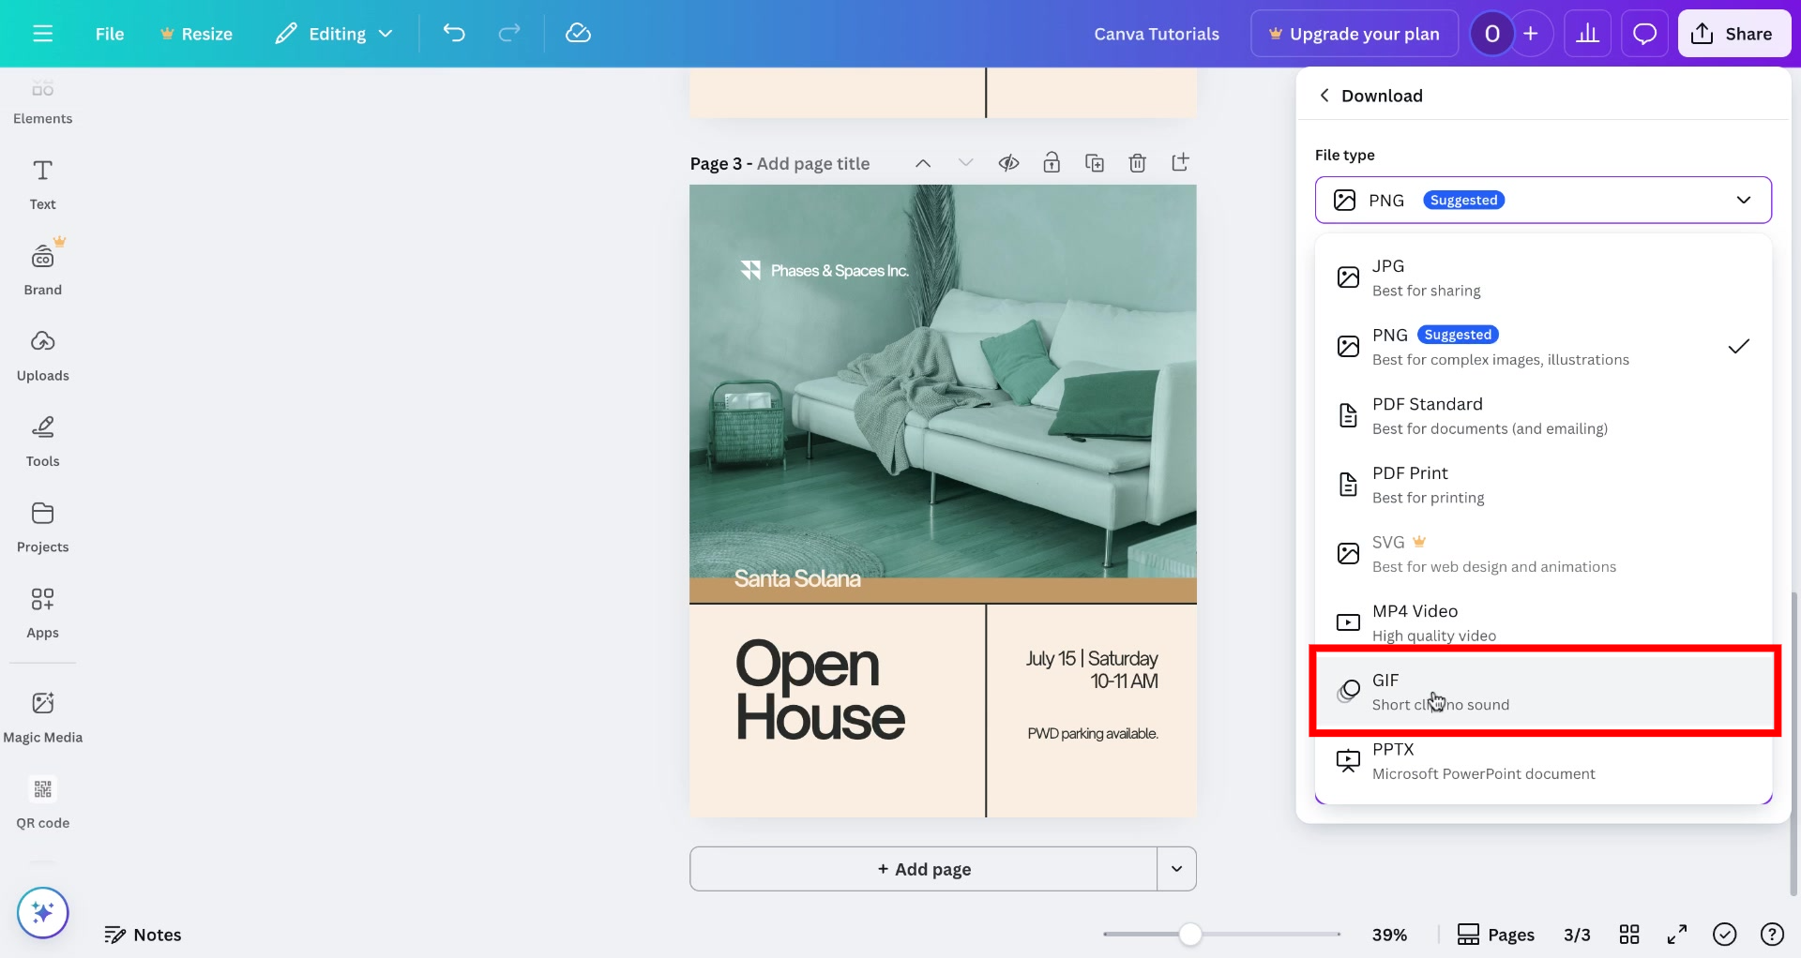Hide page 3 with the eye icon
Image resolution: width=1801 pixels, height=958 pixels.
click(1009, 162)
